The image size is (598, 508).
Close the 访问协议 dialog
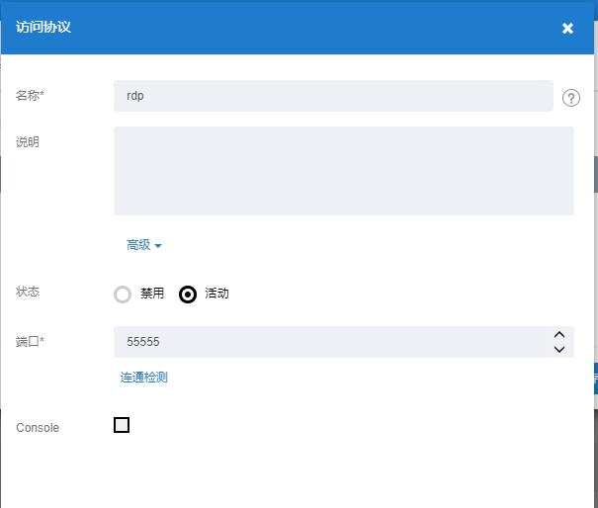coord(567,28)
